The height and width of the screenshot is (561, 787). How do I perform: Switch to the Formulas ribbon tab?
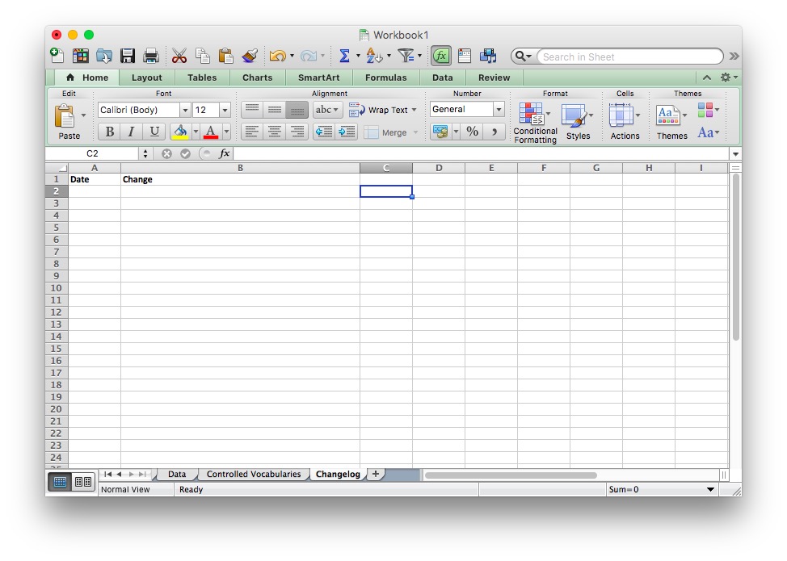[385, 77]
